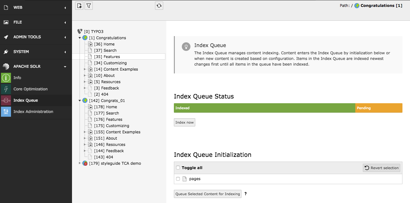Expand the styleguide TCA demo node

coord(80,163)
